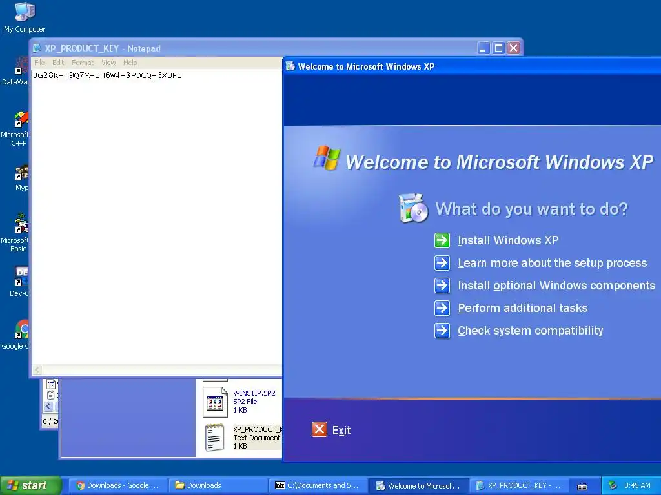Choose Install optional Windows components

(556, 286)
